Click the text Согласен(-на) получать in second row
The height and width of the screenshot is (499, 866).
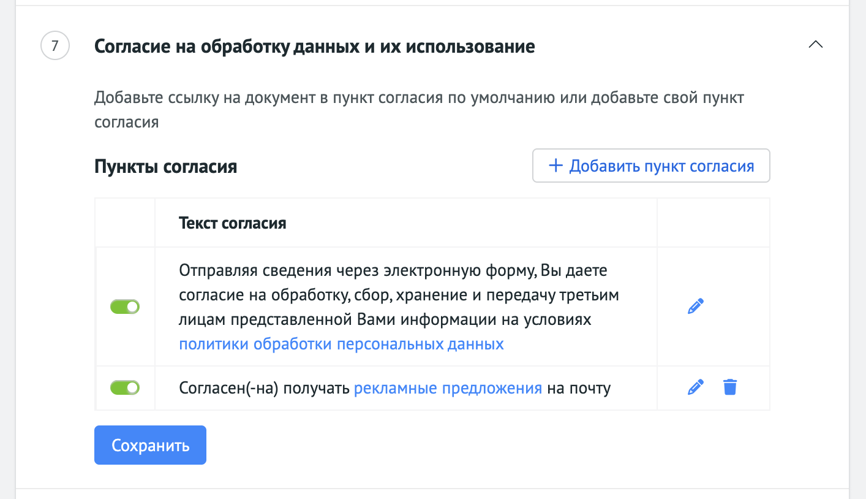click(265, 388)
